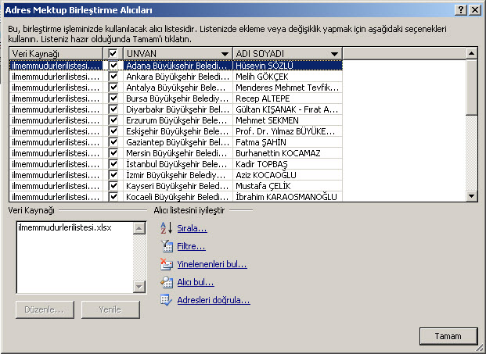
Task: Select ilmemmudurlerilistesi.xlsx in data source box
Action: 65,227
